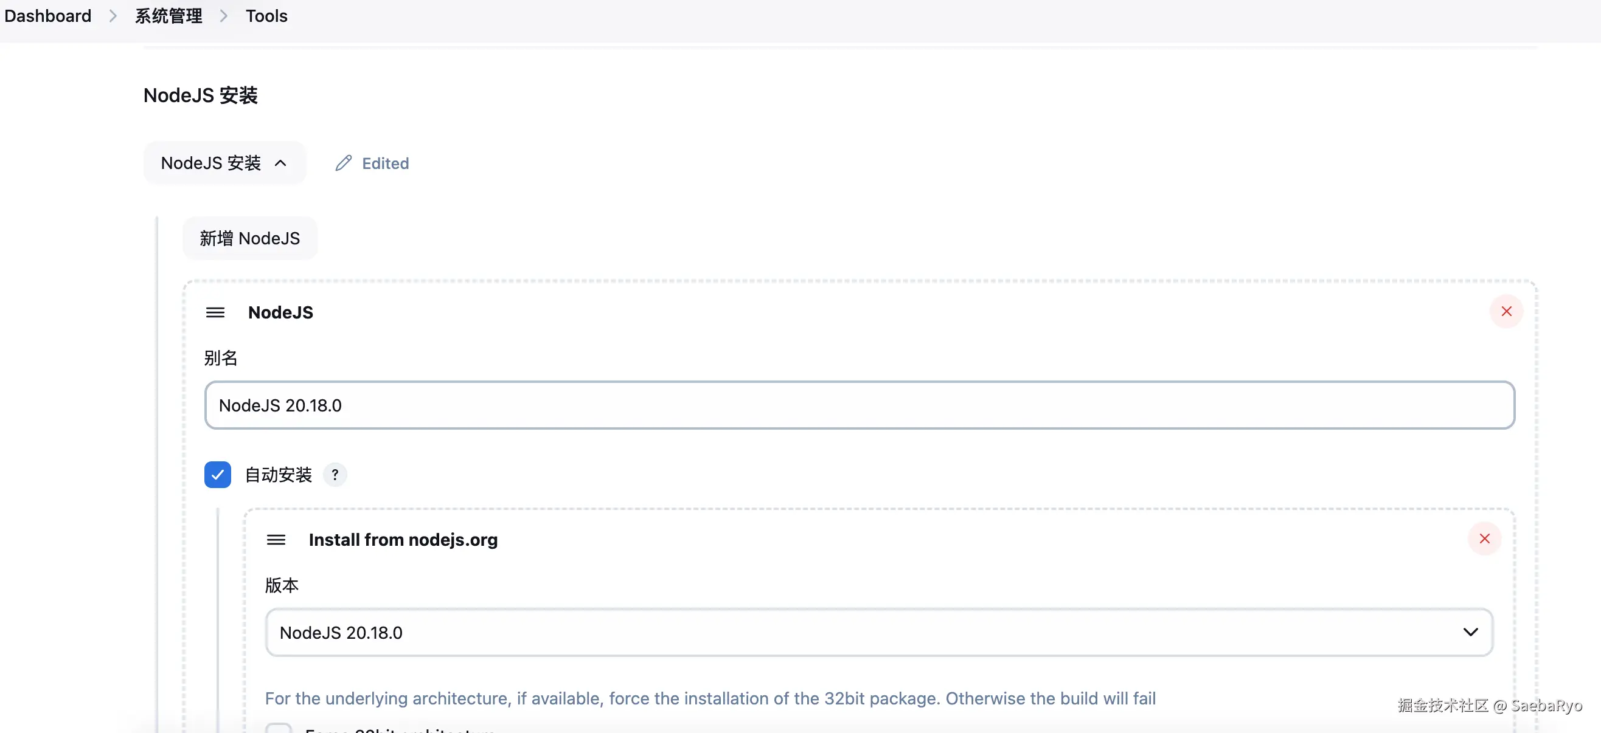
Task: Grab the Install from nodejs.org drag handle
Action: coord(276,540)
